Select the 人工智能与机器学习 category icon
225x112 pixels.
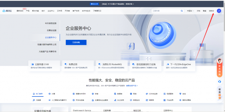50,100
